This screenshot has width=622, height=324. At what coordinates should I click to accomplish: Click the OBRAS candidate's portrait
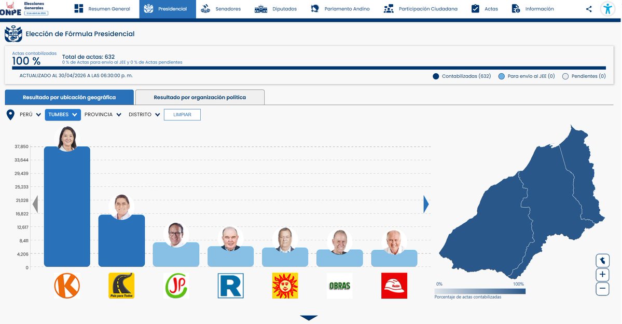(x=340, y=242)
